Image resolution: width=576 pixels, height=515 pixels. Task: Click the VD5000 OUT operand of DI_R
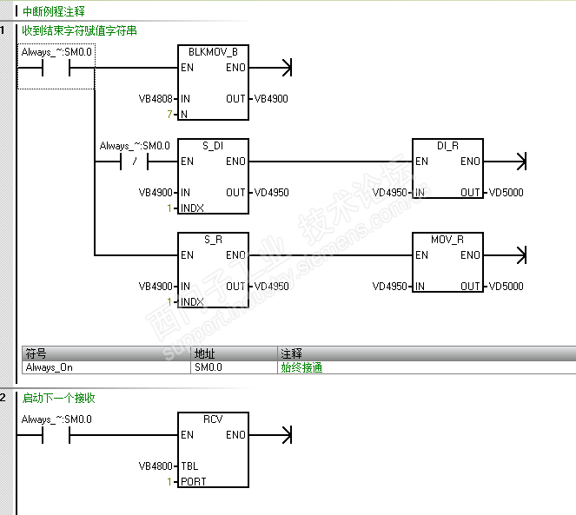tap(506, 193)
